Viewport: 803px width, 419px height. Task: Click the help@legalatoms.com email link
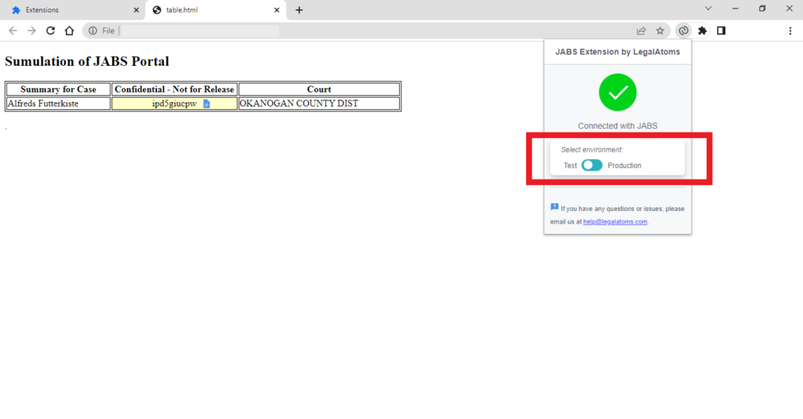(615, 222)
